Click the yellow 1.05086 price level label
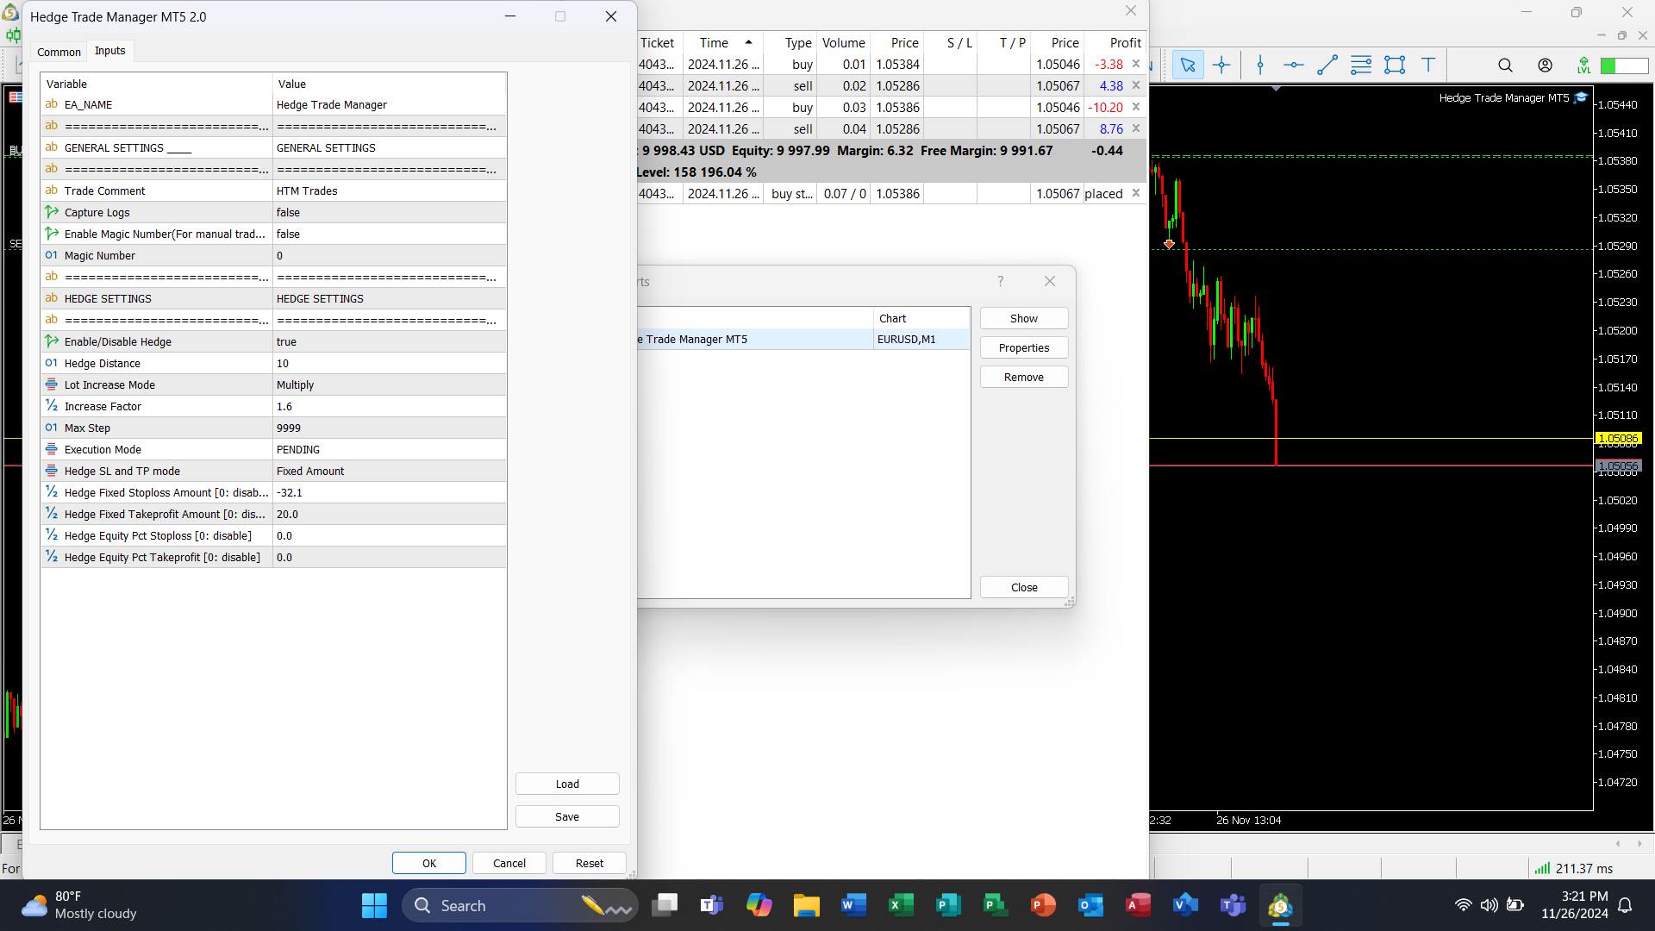Image resolution: width=1655 pixels, height=931 pixels. point(1618,438)
